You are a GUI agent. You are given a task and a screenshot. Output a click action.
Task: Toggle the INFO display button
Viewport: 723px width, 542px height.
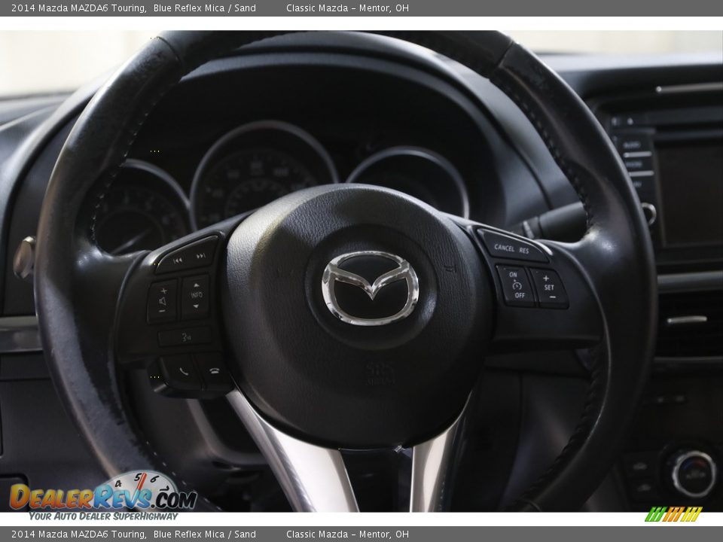click(196, 294)
